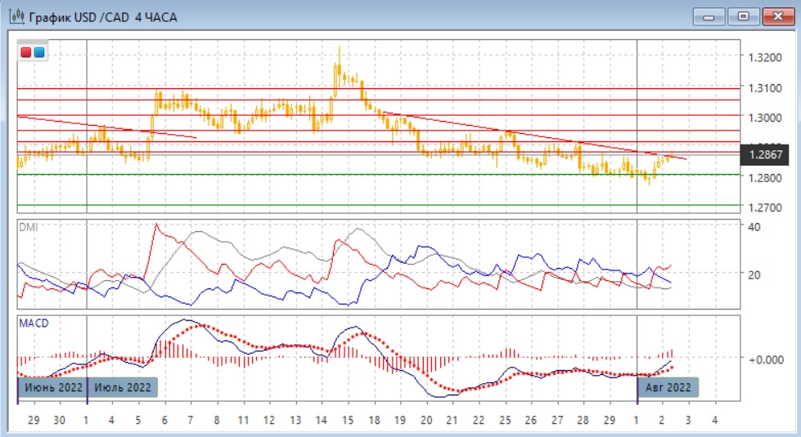Click the red square button on chart
The width and height of the screenshot is (801, 437).
[25, 52]
